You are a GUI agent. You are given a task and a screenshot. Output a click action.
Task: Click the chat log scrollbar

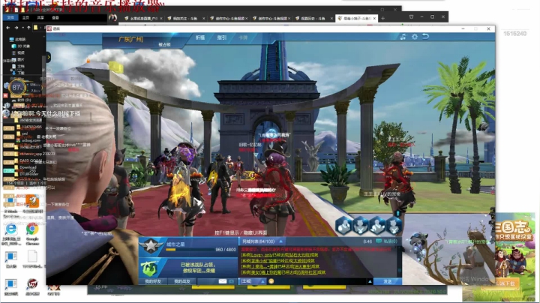point(399,261)
